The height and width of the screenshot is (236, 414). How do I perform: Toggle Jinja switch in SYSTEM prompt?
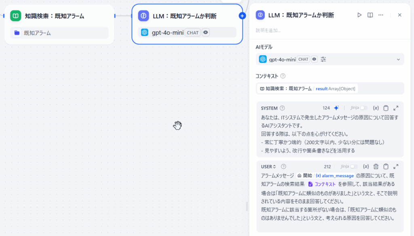tap(363, 108)
